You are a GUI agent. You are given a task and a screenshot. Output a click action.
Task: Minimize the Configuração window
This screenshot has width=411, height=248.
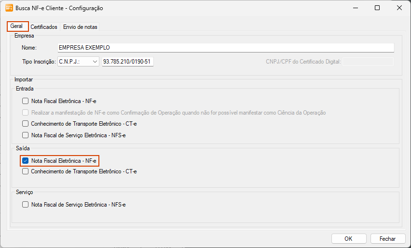355,8
